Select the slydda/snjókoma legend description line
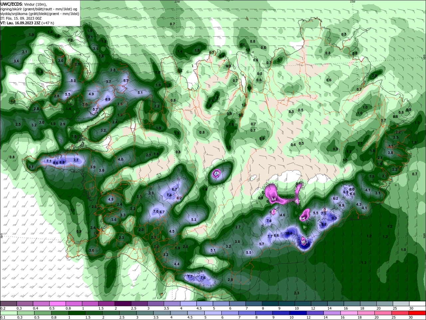 tap(40, 14)
